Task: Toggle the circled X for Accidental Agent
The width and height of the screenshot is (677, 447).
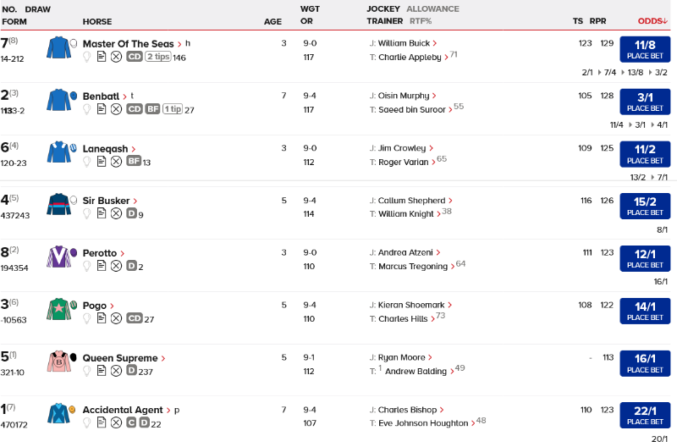Action: [116, 422]
